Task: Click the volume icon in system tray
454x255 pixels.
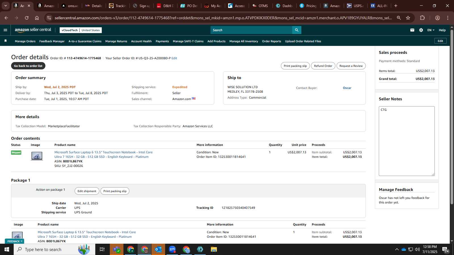Action: pyautogui.click(x=417, y=249)
